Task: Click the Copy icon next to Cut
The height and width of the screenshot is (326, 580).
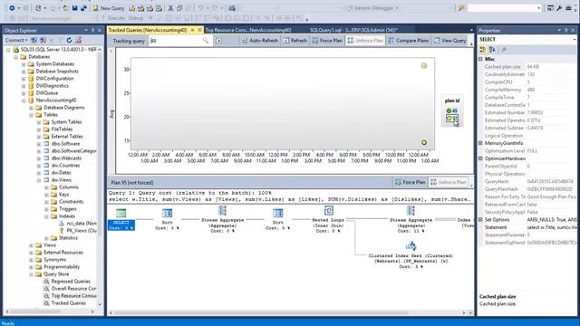Action: click(x=179, y=8)
